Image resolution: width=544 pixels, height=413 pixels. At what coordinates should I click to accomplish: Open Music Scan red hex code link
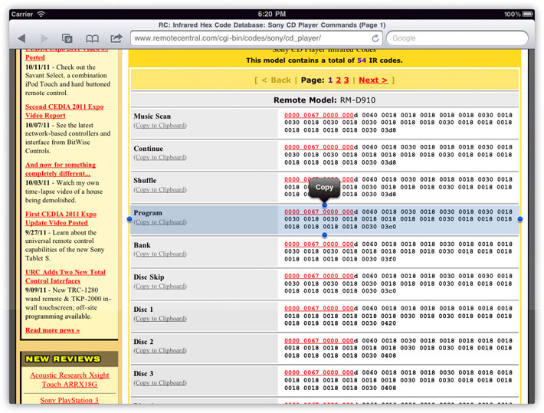tap(319, 115)
